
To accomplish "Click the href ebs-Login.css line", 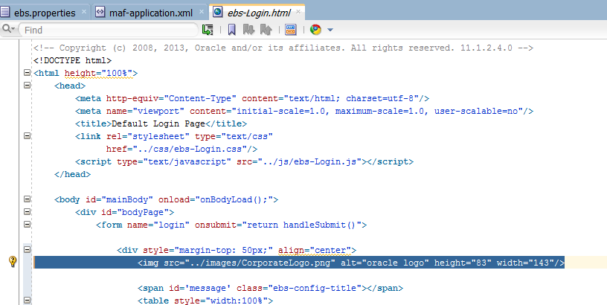I will [182, 149].
